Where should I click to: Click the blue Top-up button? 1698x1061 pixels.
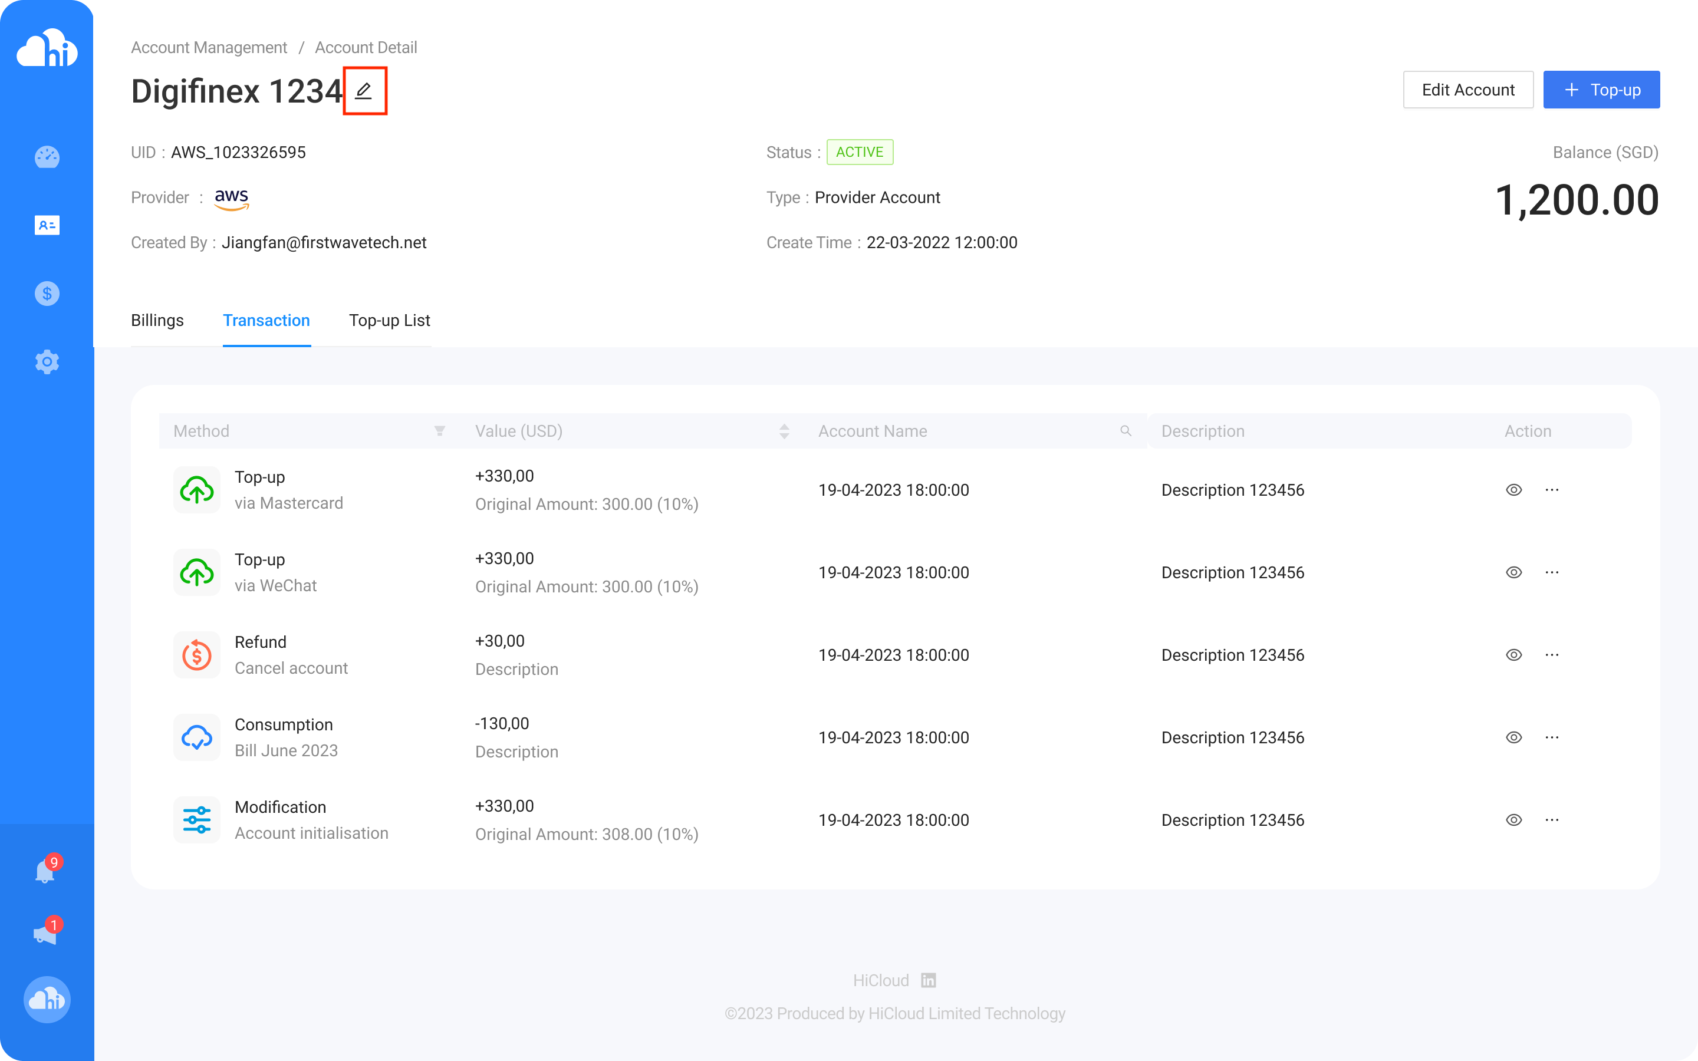[x=1601, y=90]
